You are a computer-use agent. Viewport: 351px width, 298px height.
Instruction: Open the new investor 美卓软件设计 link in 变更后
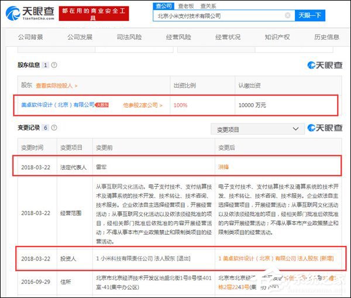pyautogui.click(x=276, y=258)
